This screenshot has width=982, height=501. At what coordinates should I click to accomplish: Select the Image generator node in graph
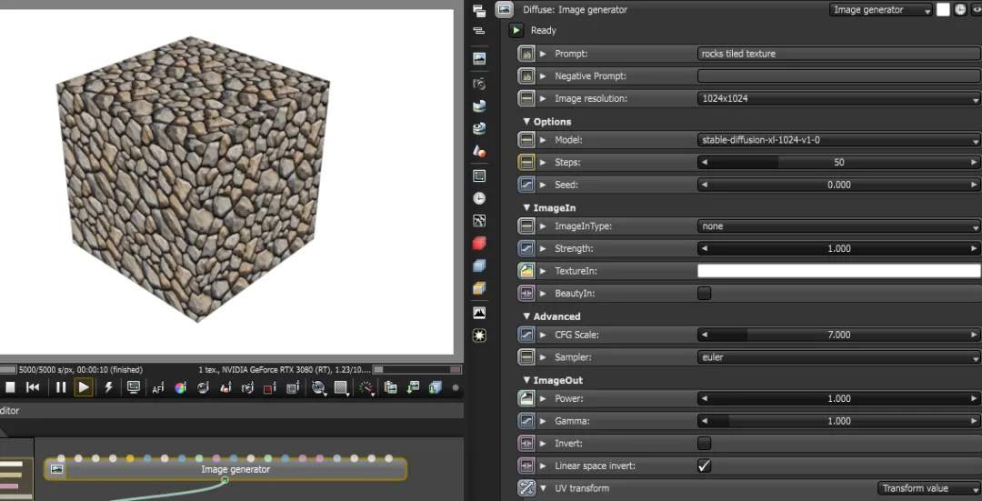click(235, 469)
